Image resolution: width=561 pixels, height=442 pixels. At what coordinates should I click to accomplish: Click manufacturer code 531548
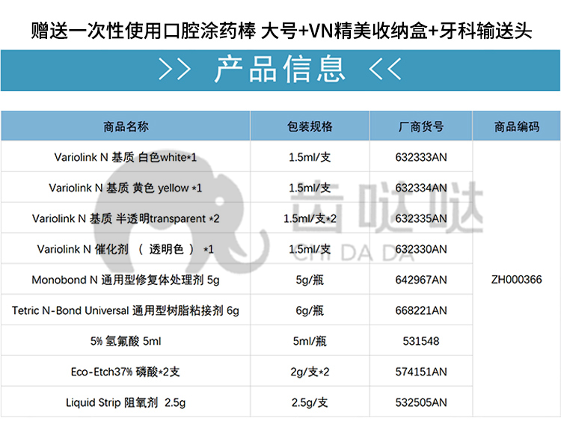click(421, 341)
